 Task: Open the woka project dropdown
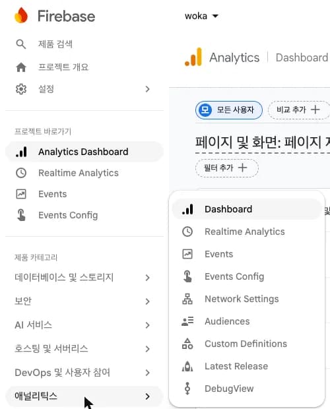[201, 16]
